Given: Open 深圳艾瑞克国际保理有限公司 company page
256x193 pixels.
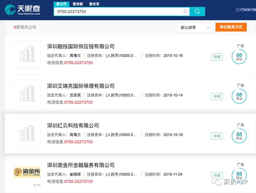Looking at the screenshot, I should pyautogui.click(x=81, y=86).
